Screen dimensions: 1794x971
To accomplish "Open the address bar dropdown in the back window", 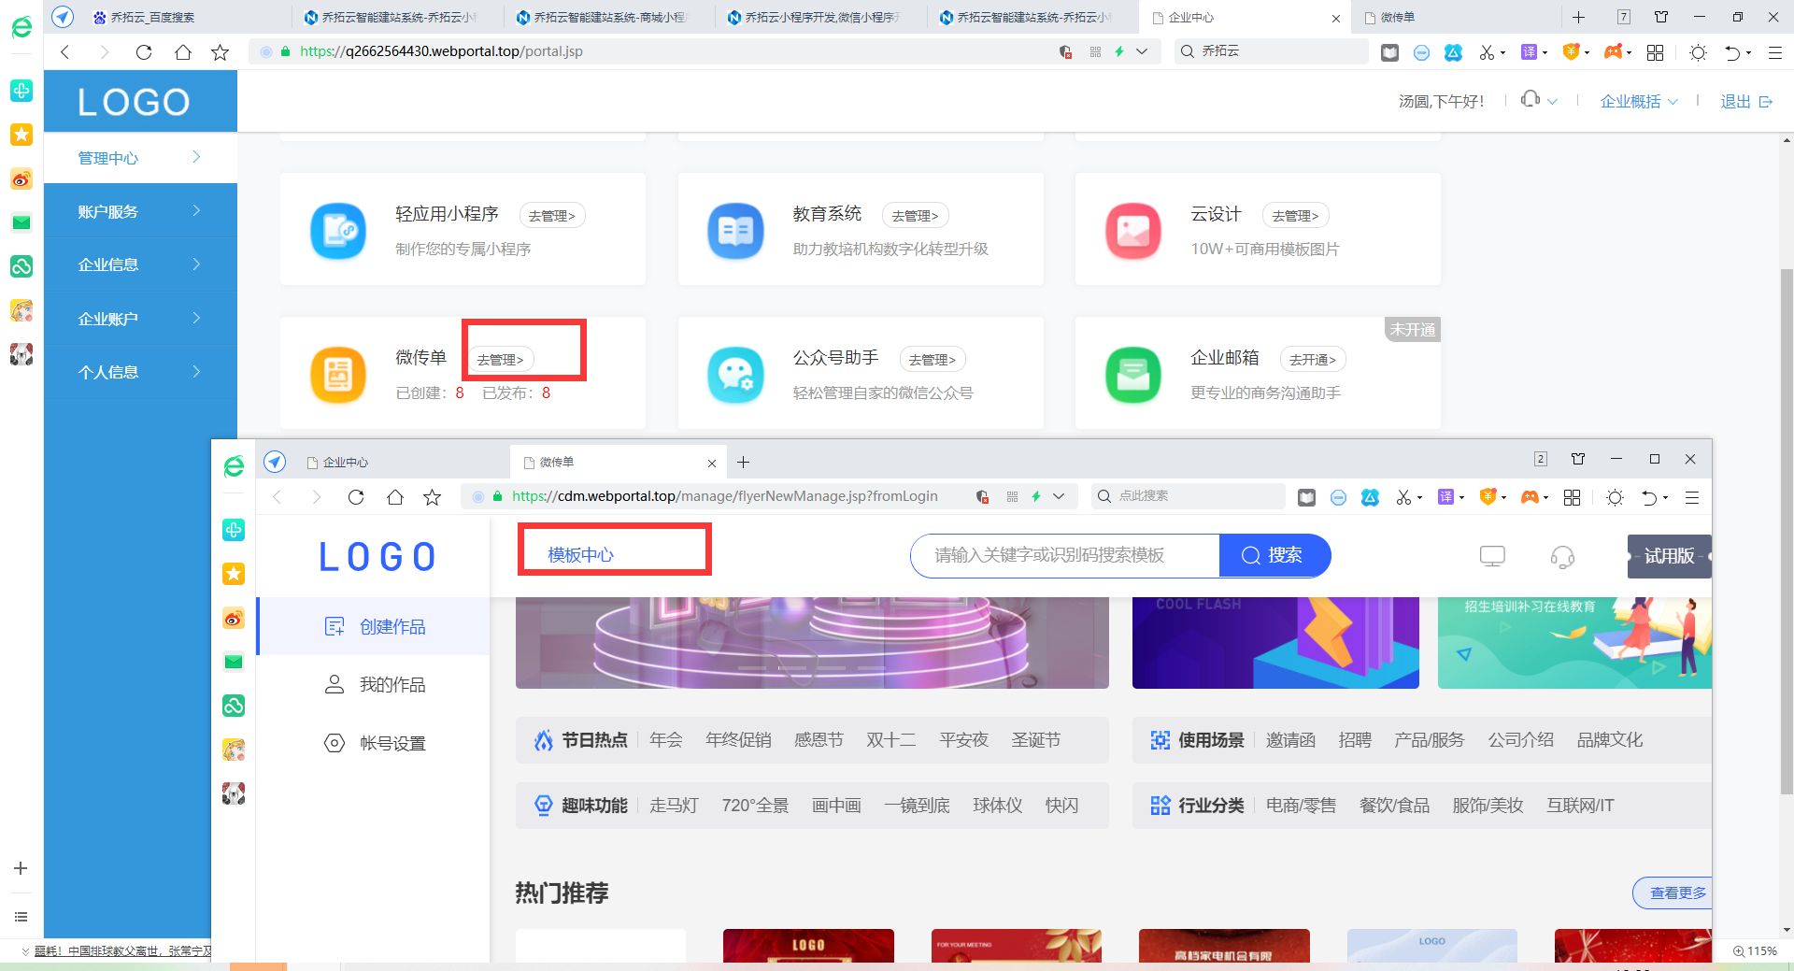I will 1142,51.
